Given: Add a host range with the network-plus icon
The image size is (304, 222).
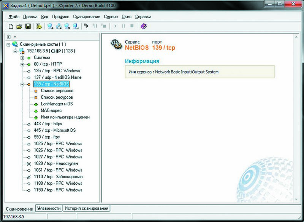Looking at the screenshot, I should [59, 26].
